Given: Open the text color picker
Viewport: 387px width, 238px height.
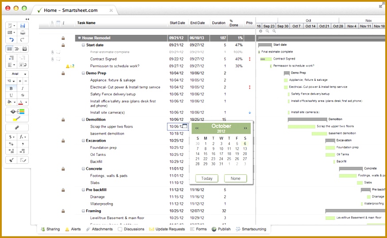Looking at the screenshot, I should pyautogui.click(x=23, y=102).
